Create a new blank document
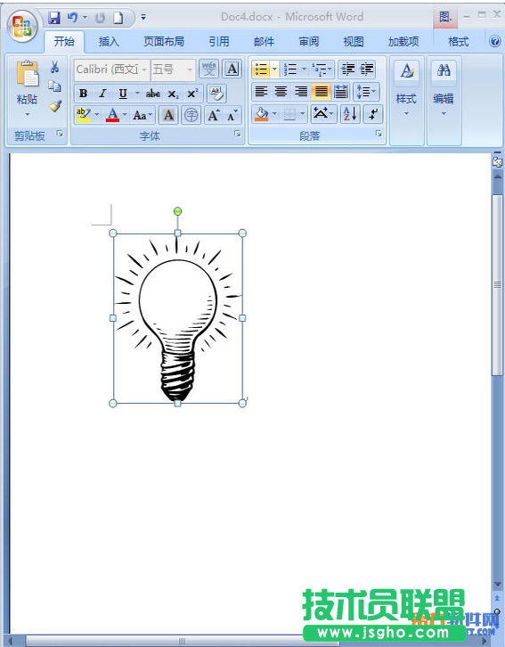Screen dimensions: 505x647 pyautogui.click(x=118, y=17)
